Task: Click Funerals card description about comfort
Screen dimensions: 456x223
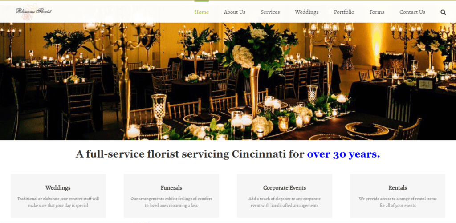Action: tap(171, 202)
